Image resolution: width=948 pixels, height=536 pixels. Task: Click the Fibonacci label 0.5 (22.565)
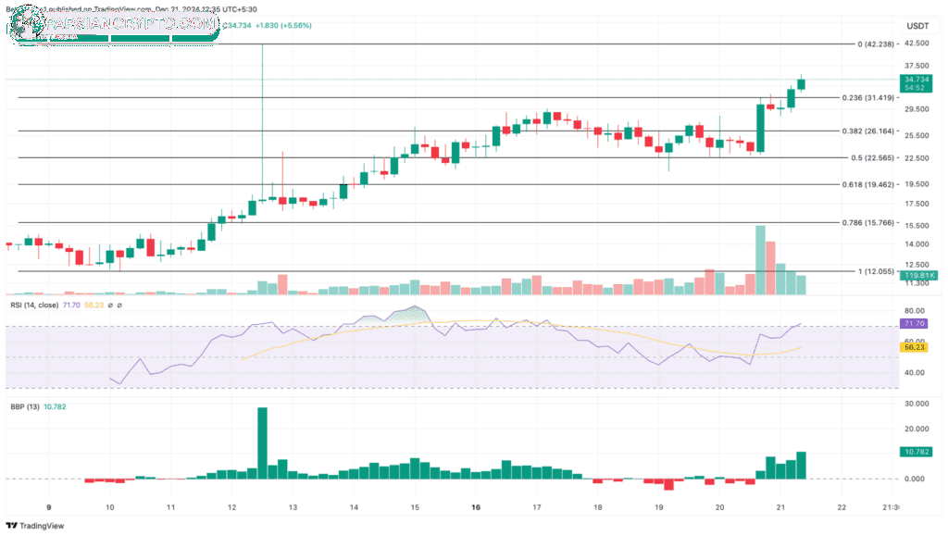click(872, 157)
